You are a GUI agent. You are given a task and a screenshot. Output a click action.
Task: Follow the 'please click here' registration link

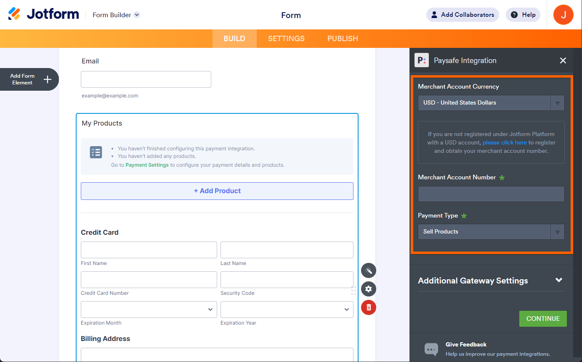(x=505, y=142)
